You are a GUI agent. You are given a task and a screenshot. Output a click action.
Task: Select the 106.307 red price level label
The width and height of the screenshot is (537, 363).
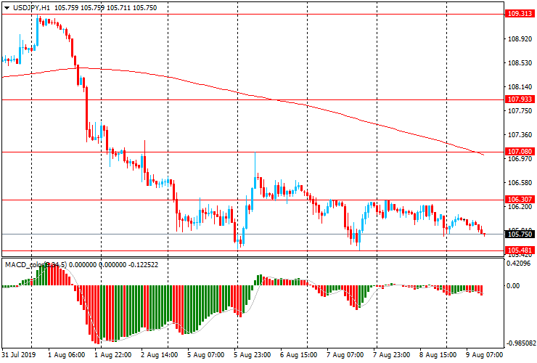point(520,200)
